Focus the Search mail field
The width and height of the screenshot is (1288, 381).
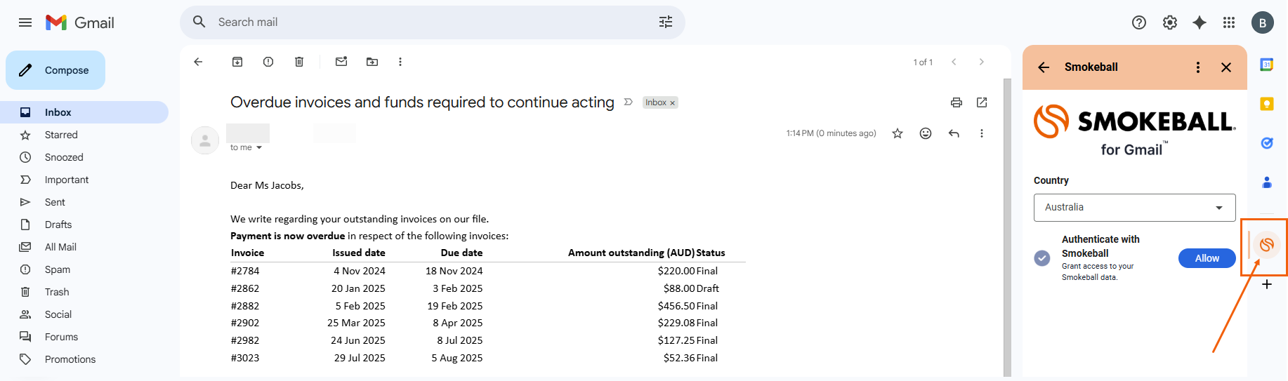tap(421, 22)
